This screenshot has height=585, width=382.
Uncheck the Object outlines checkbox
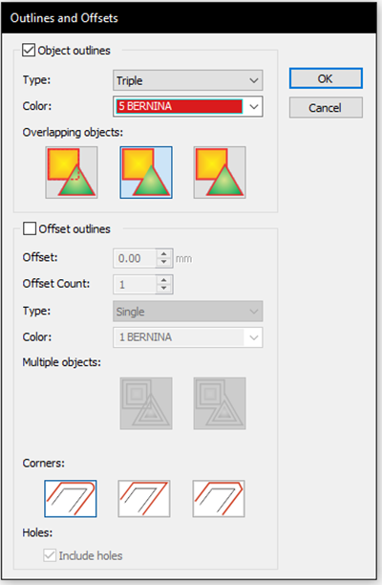pyautogui.click(x=29, y=50)
